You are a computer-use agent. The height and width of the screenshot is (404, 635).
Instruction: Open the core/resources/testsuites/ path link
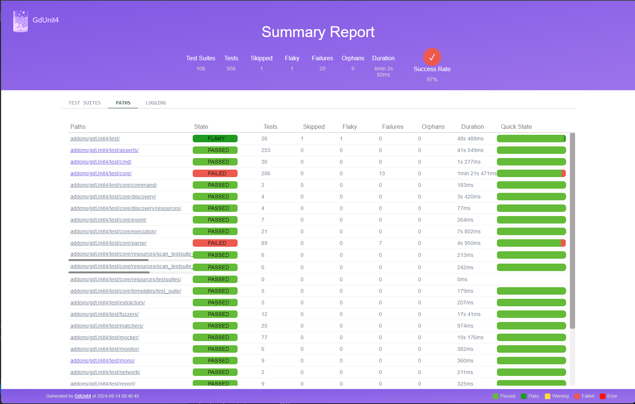(126, 279)
